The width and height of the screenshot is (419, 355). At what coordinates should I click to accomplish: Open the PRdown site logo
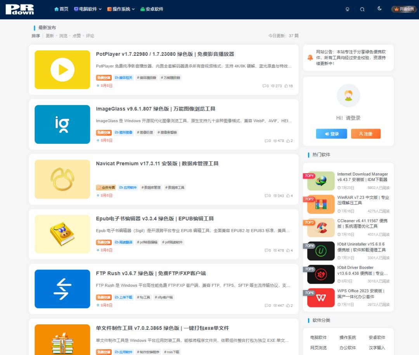pos(20,9)
